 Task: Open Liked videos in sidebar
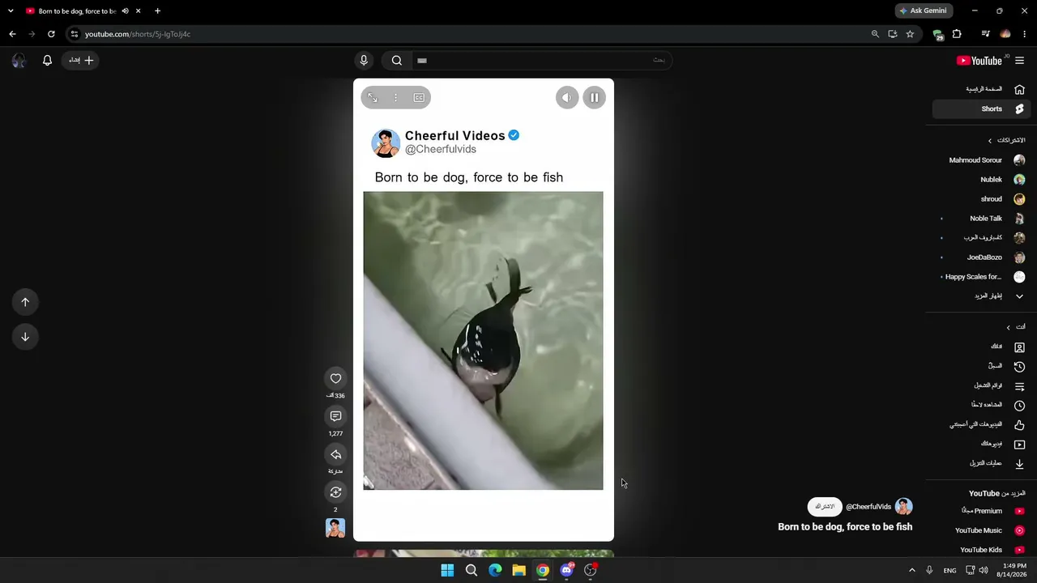coord(981,424)
